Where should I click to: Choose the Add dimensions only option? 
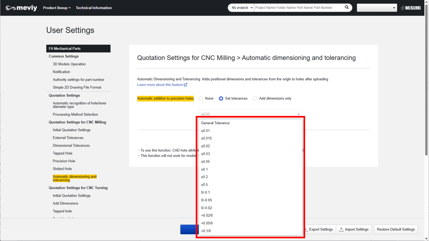click(255, 98)
